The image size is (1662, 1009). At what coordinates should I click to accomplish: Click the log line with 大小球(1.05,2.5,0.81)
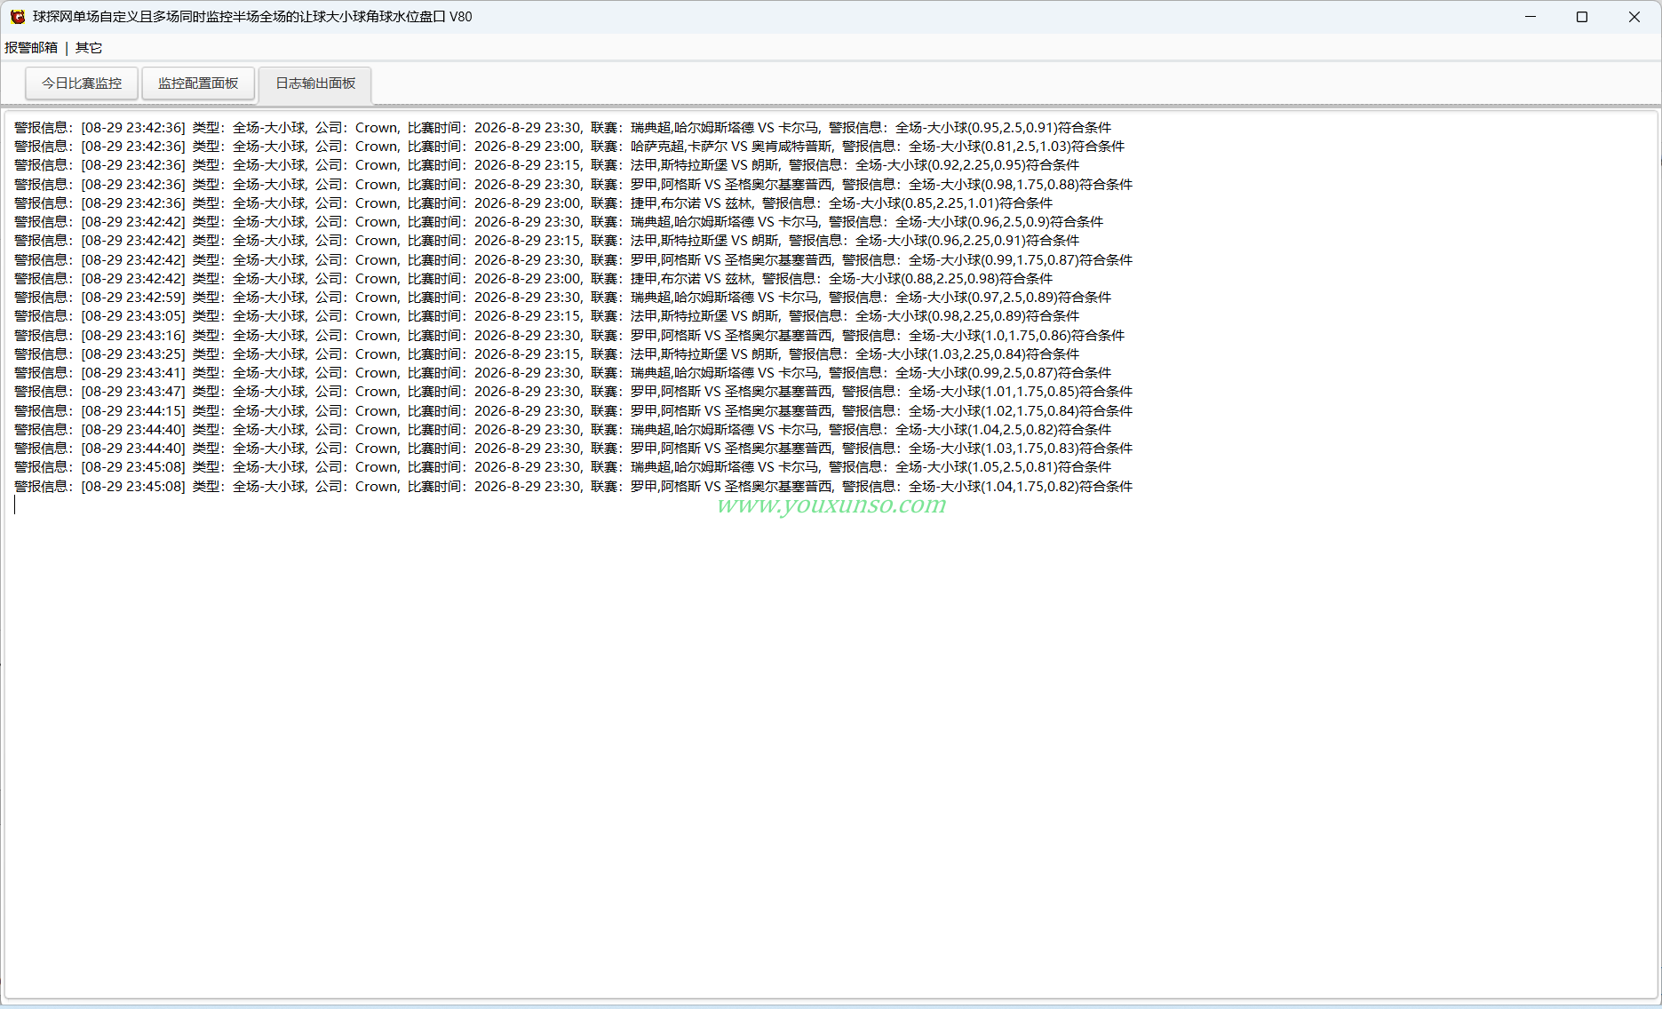pos(562,467)
